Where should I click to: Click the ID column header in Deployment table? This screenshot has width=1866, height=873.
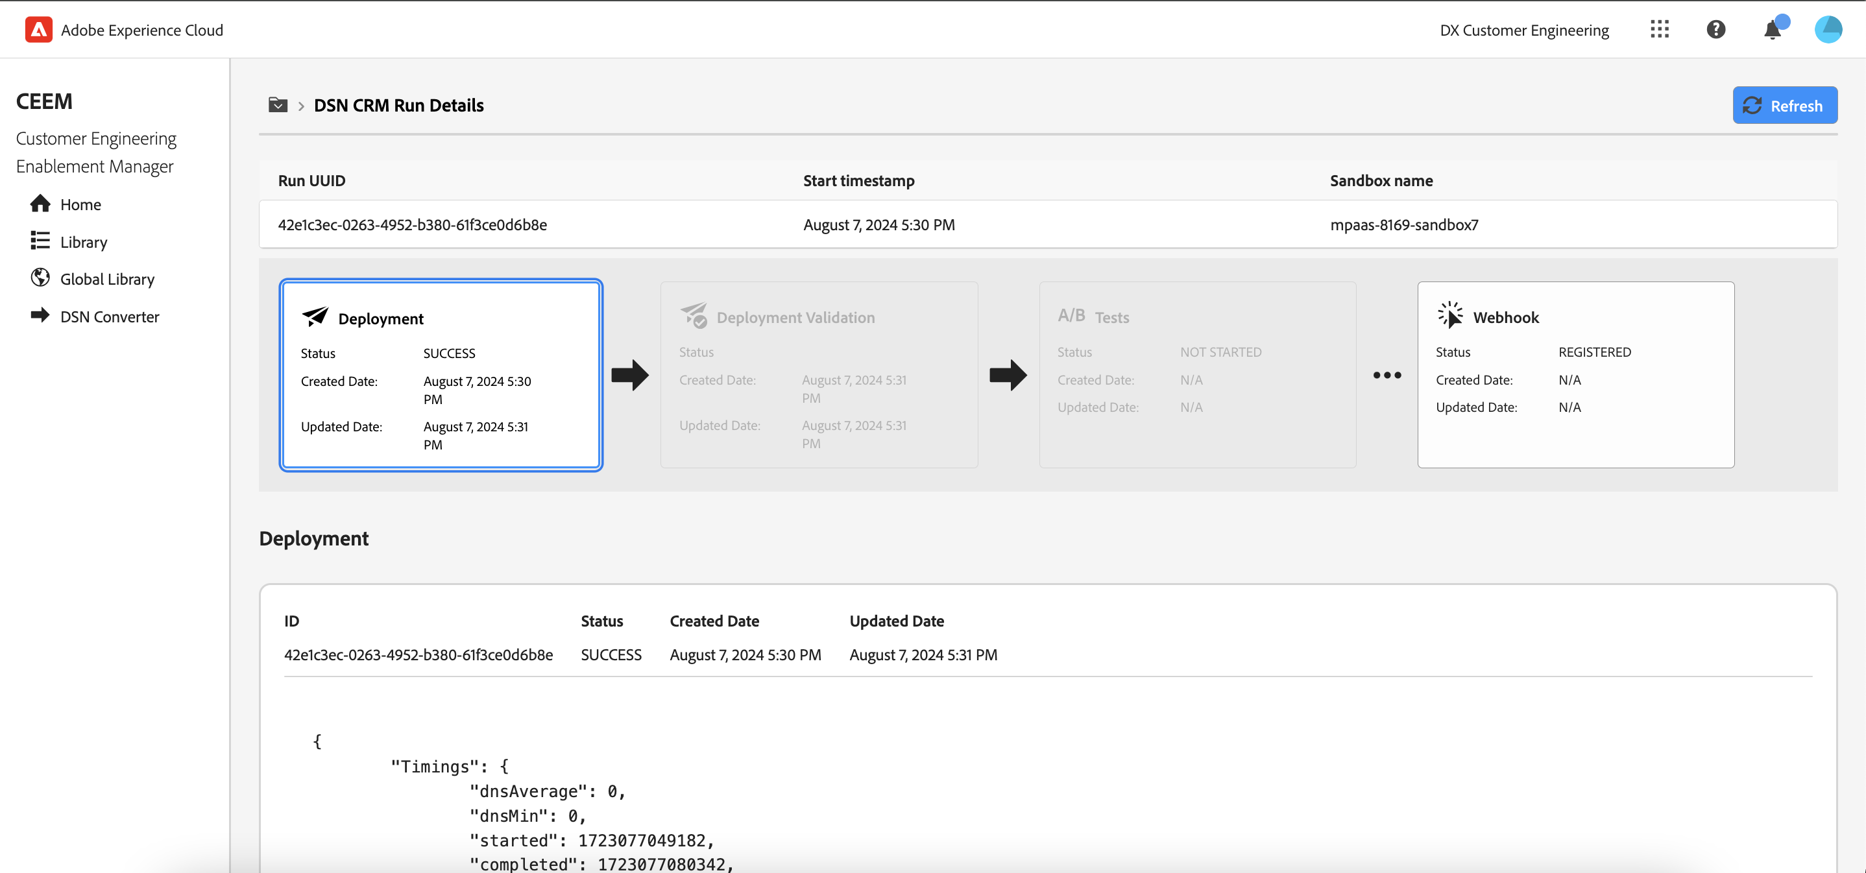pos(291,620)
